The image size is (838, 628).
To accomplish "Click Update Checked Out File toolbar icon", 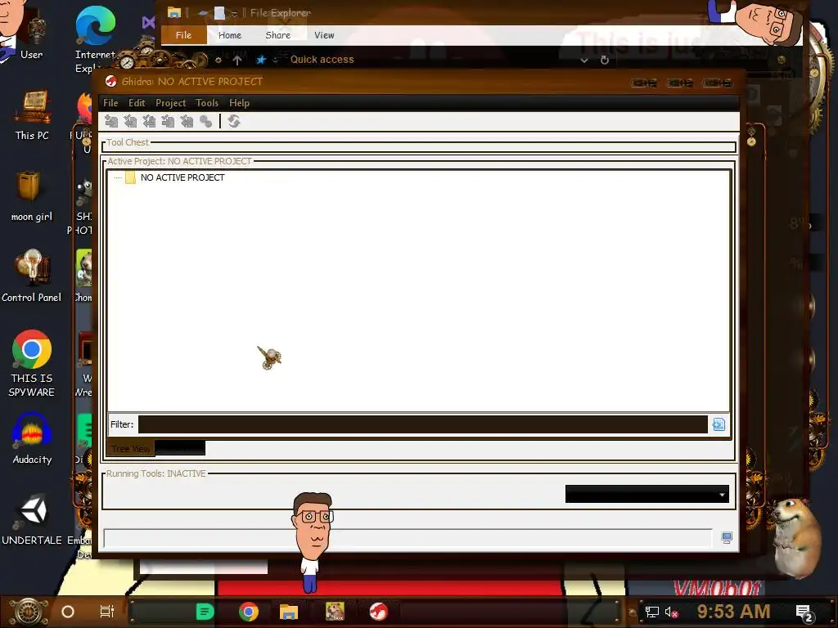I will (x=149, y=121).
